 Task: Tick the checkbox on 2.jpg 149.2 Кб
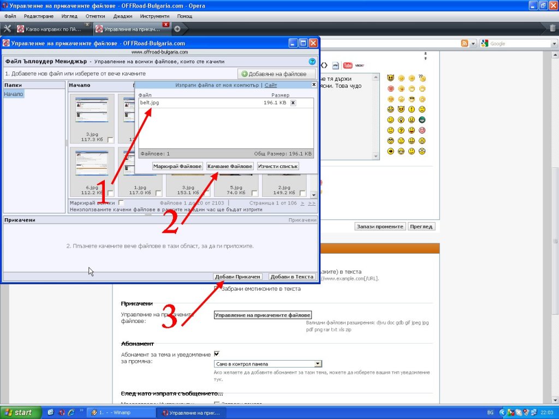click(302, 193)
